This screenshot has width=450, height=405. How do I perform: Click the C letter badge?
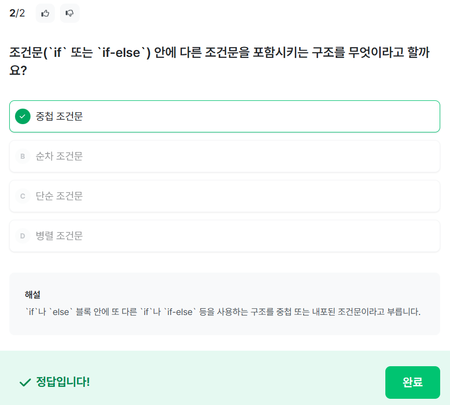pyautogui.click(x=23, y=196)
